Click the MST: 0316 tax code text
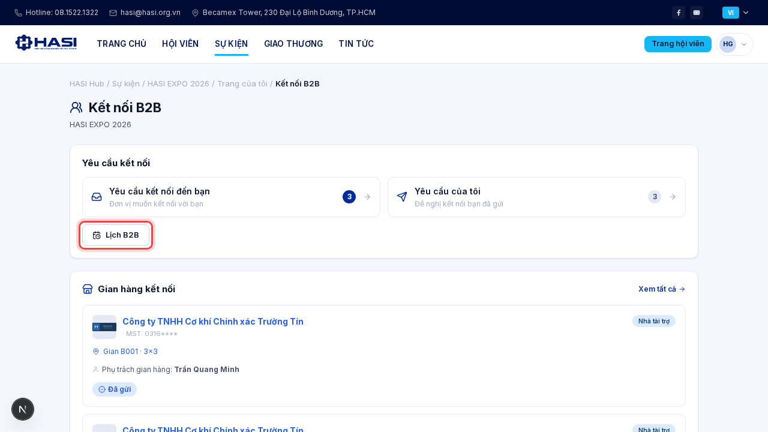 pyautogui.click(x=152, y=334)
